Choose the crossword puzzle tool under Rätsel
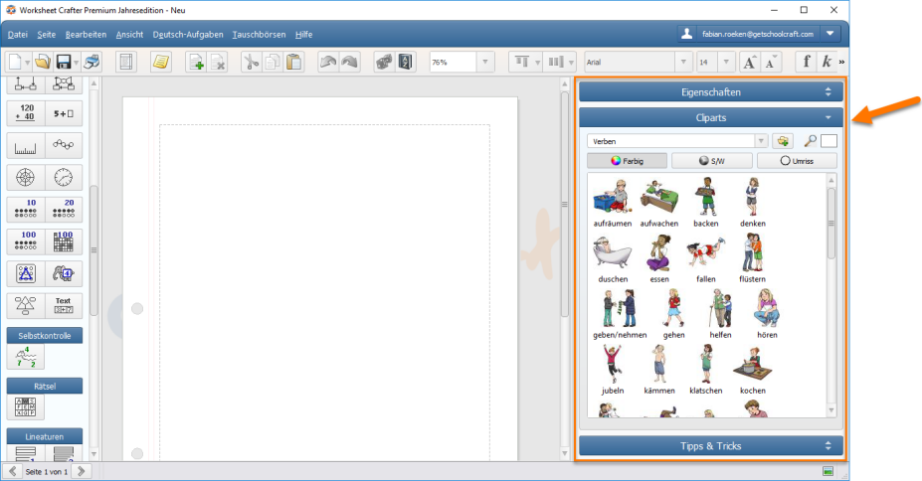The image size is (922, 481). (27, 406)
